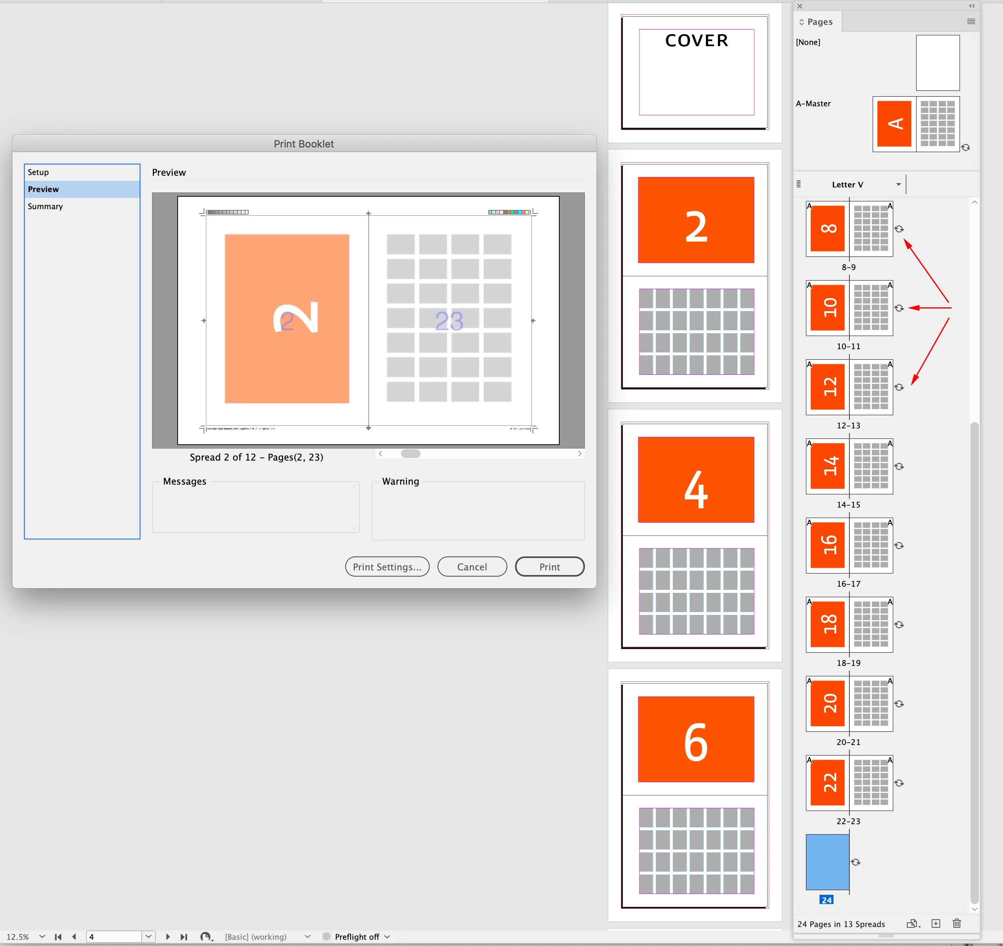Click Create New Page icon
1003x946 pixels.
(x=936, y=923)
